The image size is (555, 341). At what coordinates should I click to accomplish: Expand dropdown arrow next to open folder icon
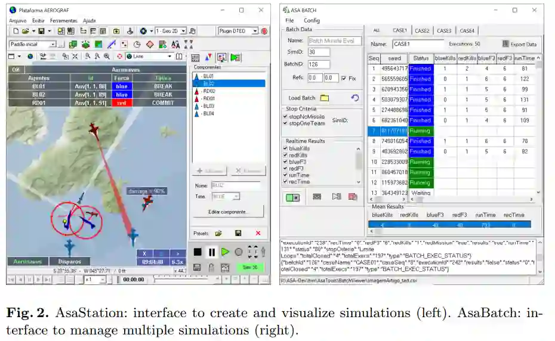coord(33,31)
